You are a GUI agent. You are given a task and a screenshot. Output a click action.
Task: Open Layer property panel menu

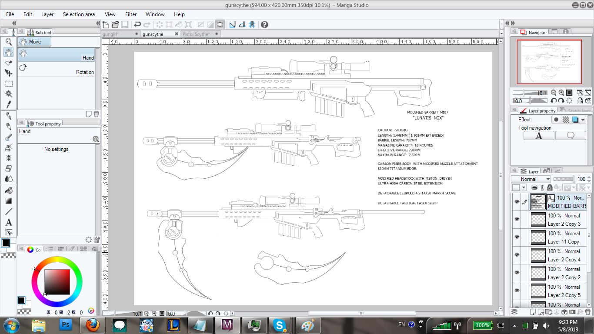(x=514, y=110)
